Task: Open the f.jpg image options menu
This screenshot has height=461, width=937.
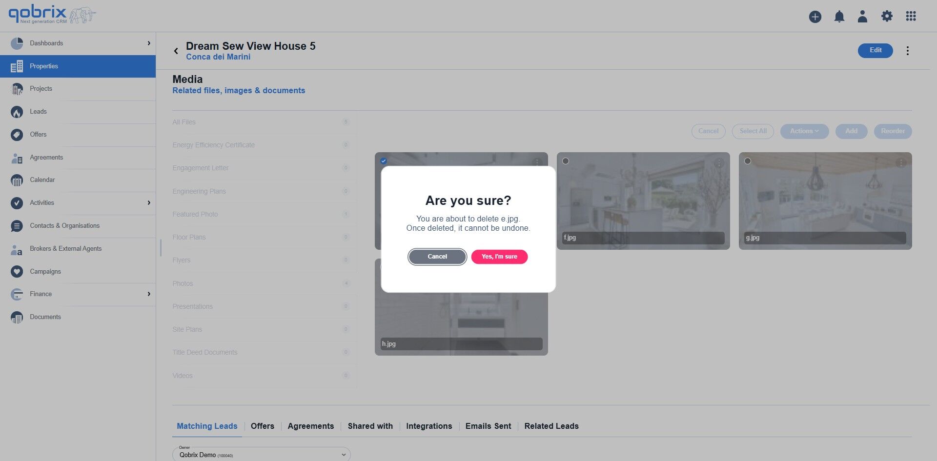Action: click(x=719, y=163)
